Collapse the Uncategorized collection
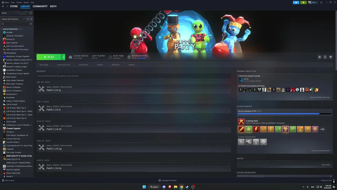The image size is (337, 190). (2, 29)
